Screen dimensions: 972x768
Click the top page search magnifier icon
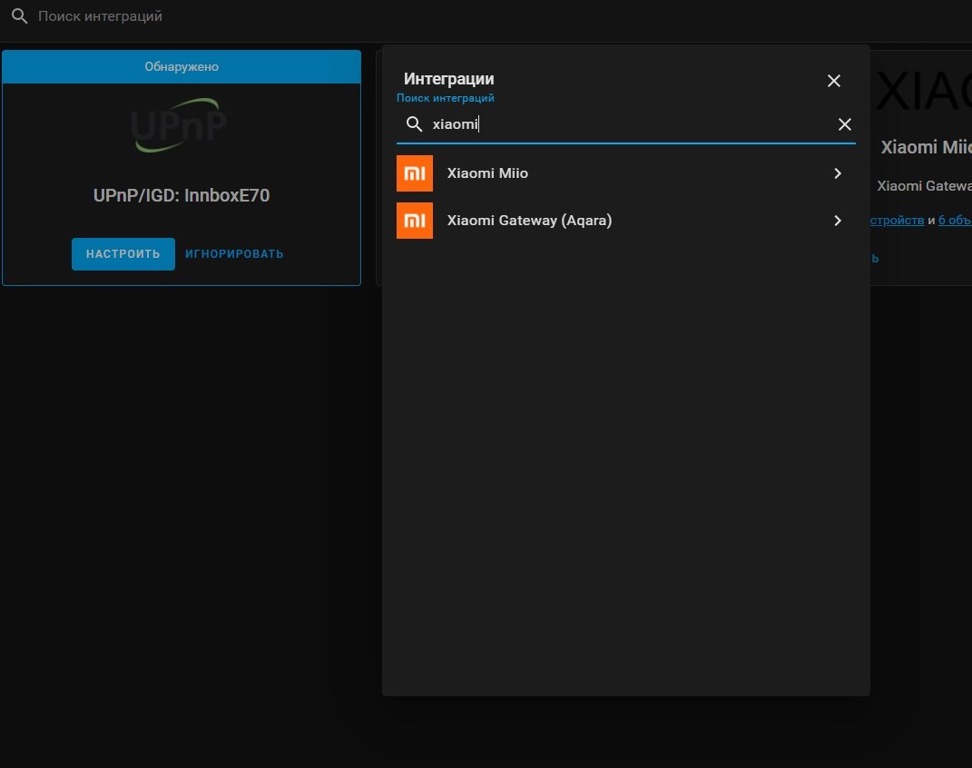(20, 16)
